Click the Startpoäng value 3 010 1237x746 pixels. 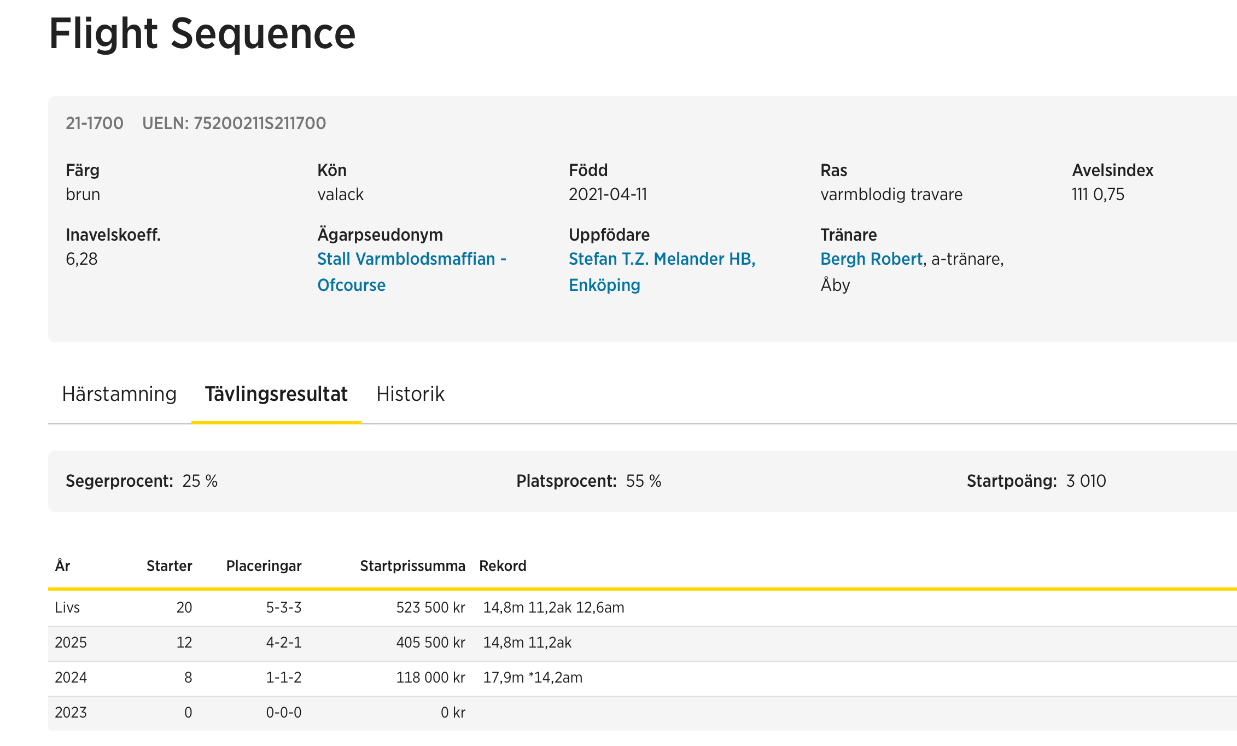click(x=1086, y=481)
